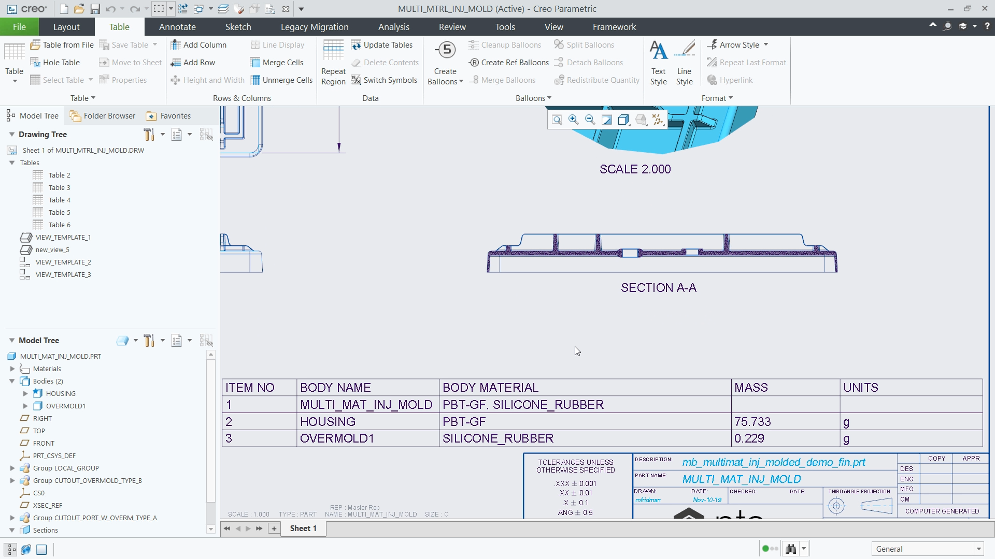Screen dimensions: 995x559
Task: Click Hole Table tool
Action: point(55,63)
